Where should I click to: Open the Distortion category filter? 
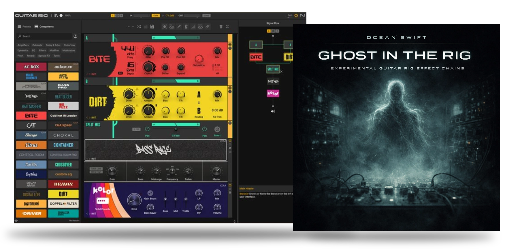69,45
